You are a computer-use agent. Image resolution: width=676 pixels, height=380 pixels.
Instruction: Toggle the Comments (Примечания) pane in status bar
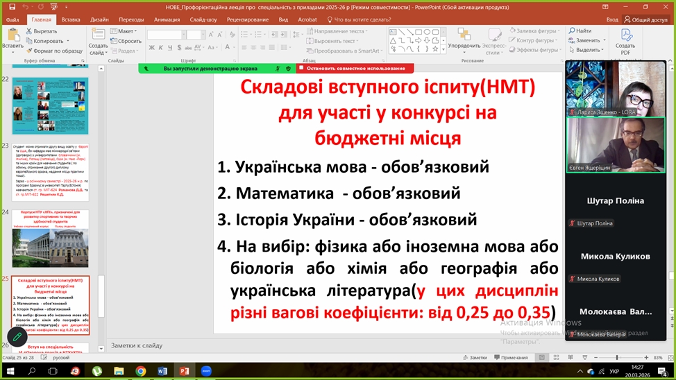click(x=510, y=358)
